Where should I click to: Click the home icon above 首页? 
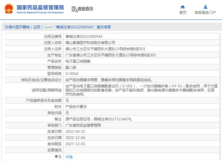tap(183, 7)
